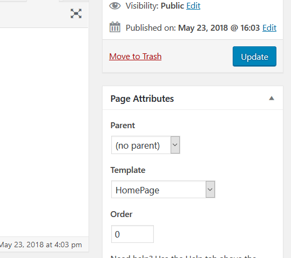
Task: Click the calendar icon beside Published on
Action: pyautogui.click(x=115, y=27)
